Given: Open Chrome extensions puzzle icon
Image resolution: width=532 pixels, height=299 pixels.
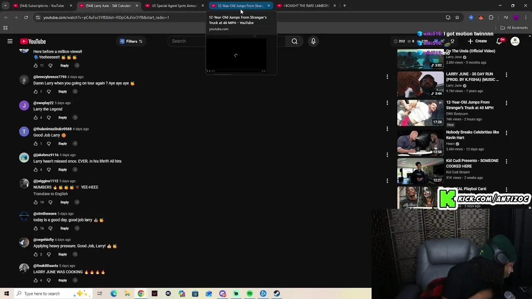Looking at the screenshot, I should (491, 17).
